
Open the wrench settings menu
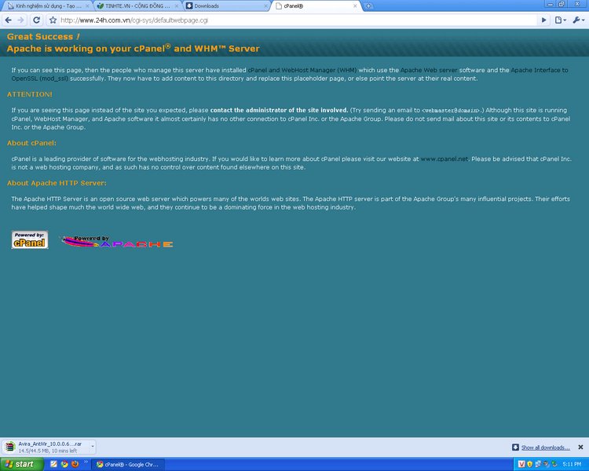tap(578, 20)
